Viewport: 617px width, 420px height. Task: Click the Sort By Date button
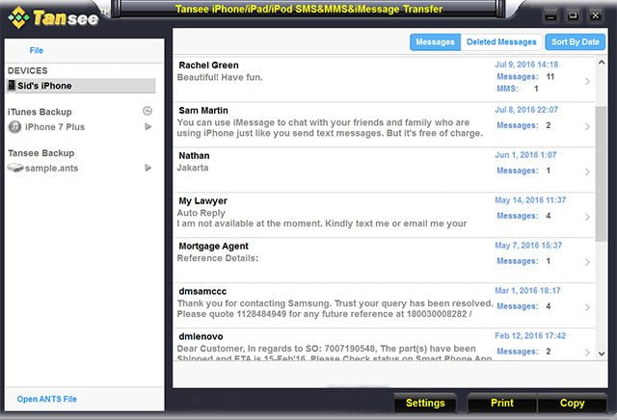[575, 41]
